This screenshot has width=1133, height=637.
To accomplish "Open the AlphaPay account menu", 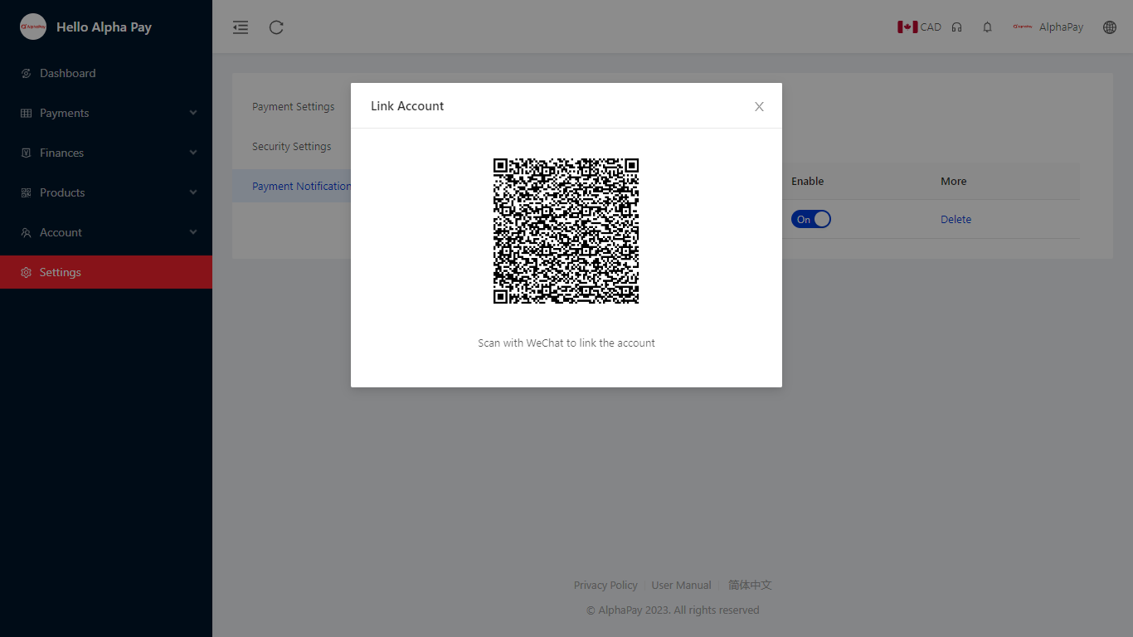I will [1048, 27].
